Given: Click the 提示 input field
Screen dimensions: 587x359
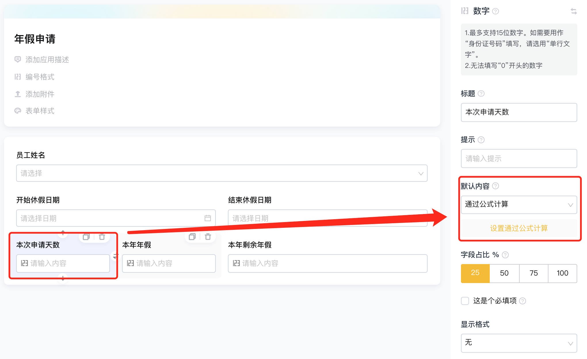Looking at the screenshot, I should tap(519, 159).
